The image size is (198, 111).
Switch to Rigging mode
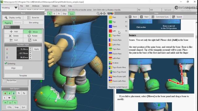(8, 23)
